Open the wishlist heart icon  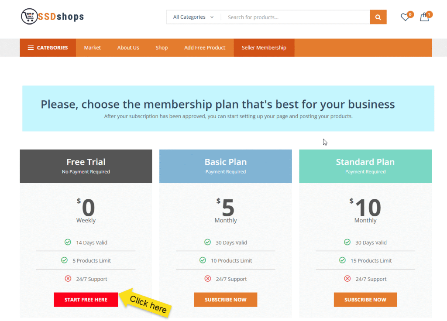point(405,17)
